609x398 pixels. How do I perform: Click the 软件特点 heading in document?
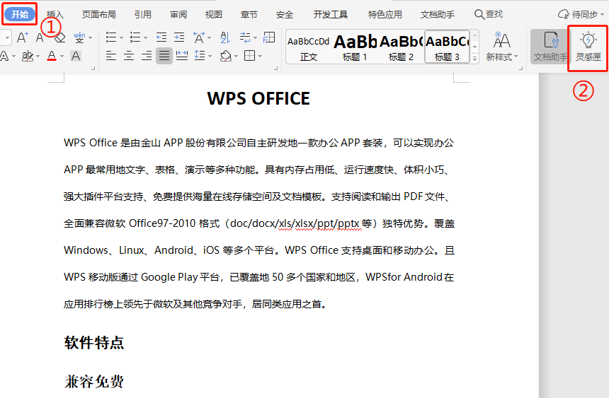tap(94, 343)
